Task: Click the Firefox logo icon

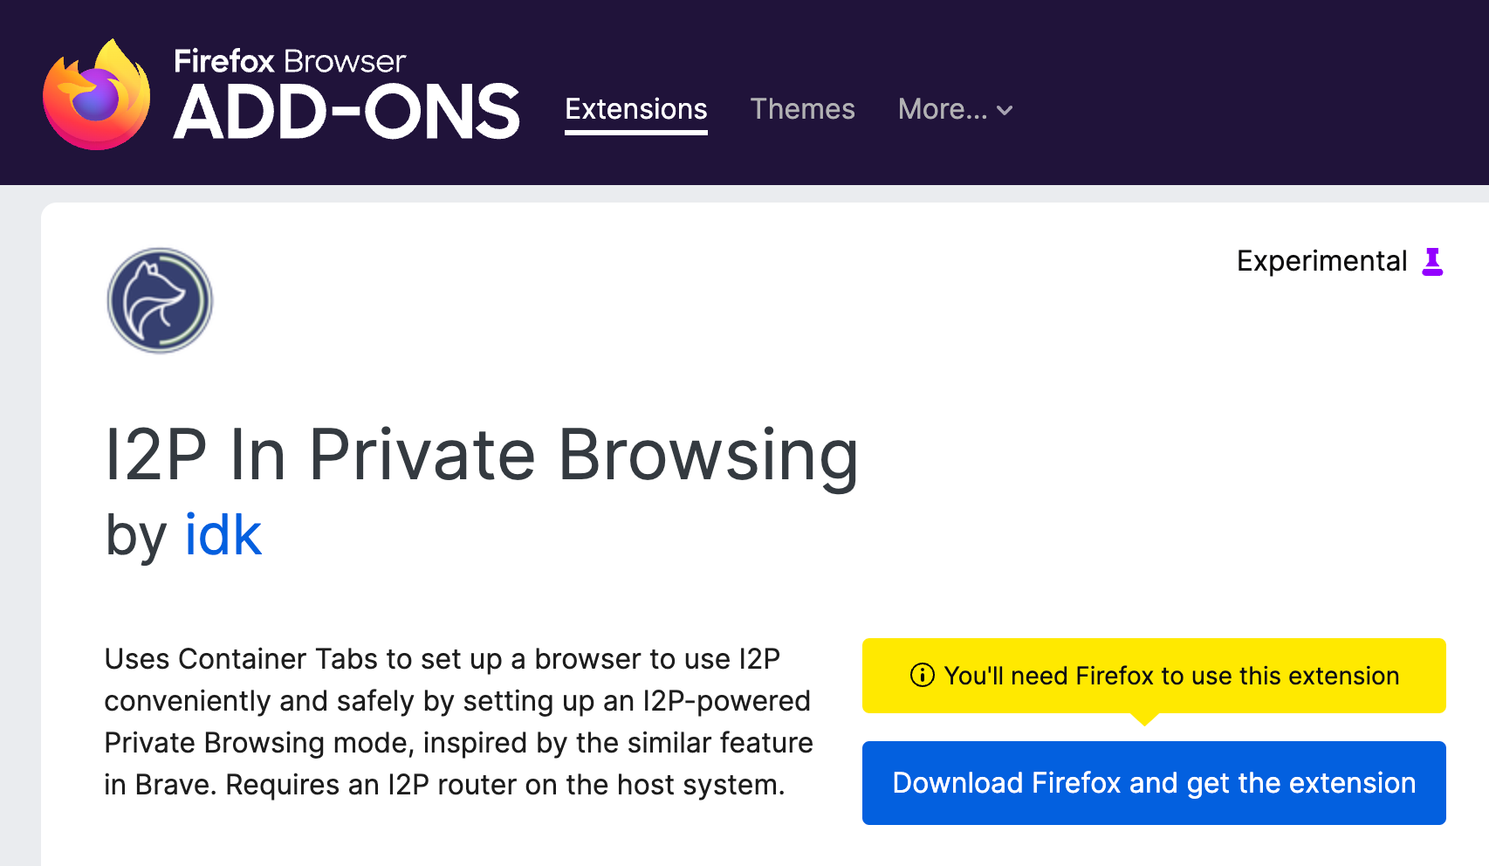Action: pyautogui.click(x=97, y=94)
